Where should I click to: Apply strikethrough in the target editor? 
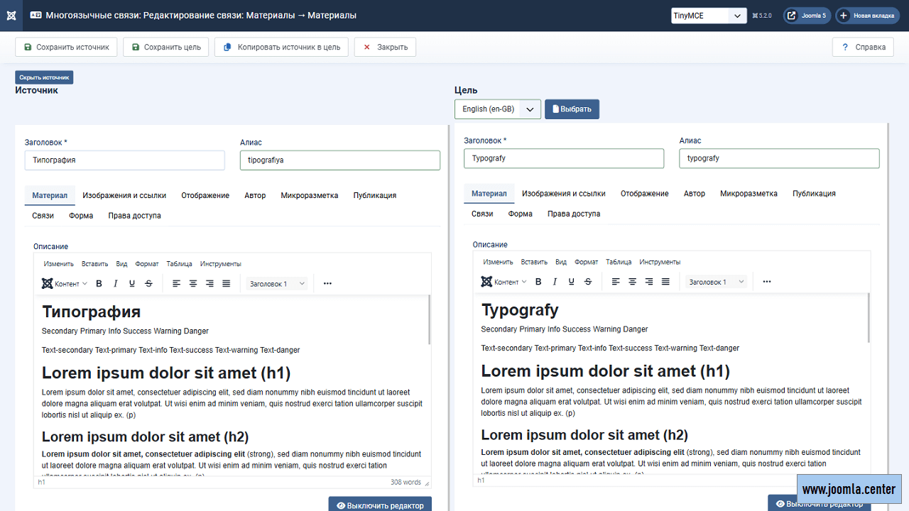pos(588,282)
